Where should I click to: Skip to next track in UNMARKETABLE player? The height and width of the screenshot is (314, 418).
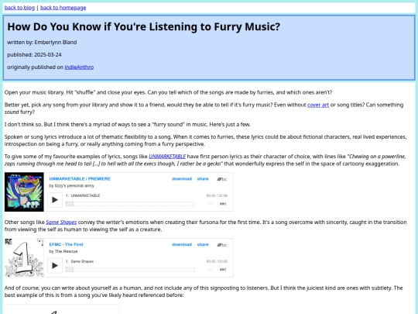[223, 204]
